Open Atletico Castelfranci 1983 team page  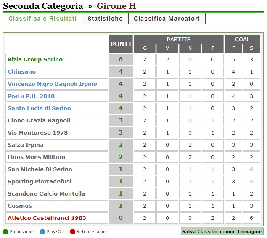point(47,218)
